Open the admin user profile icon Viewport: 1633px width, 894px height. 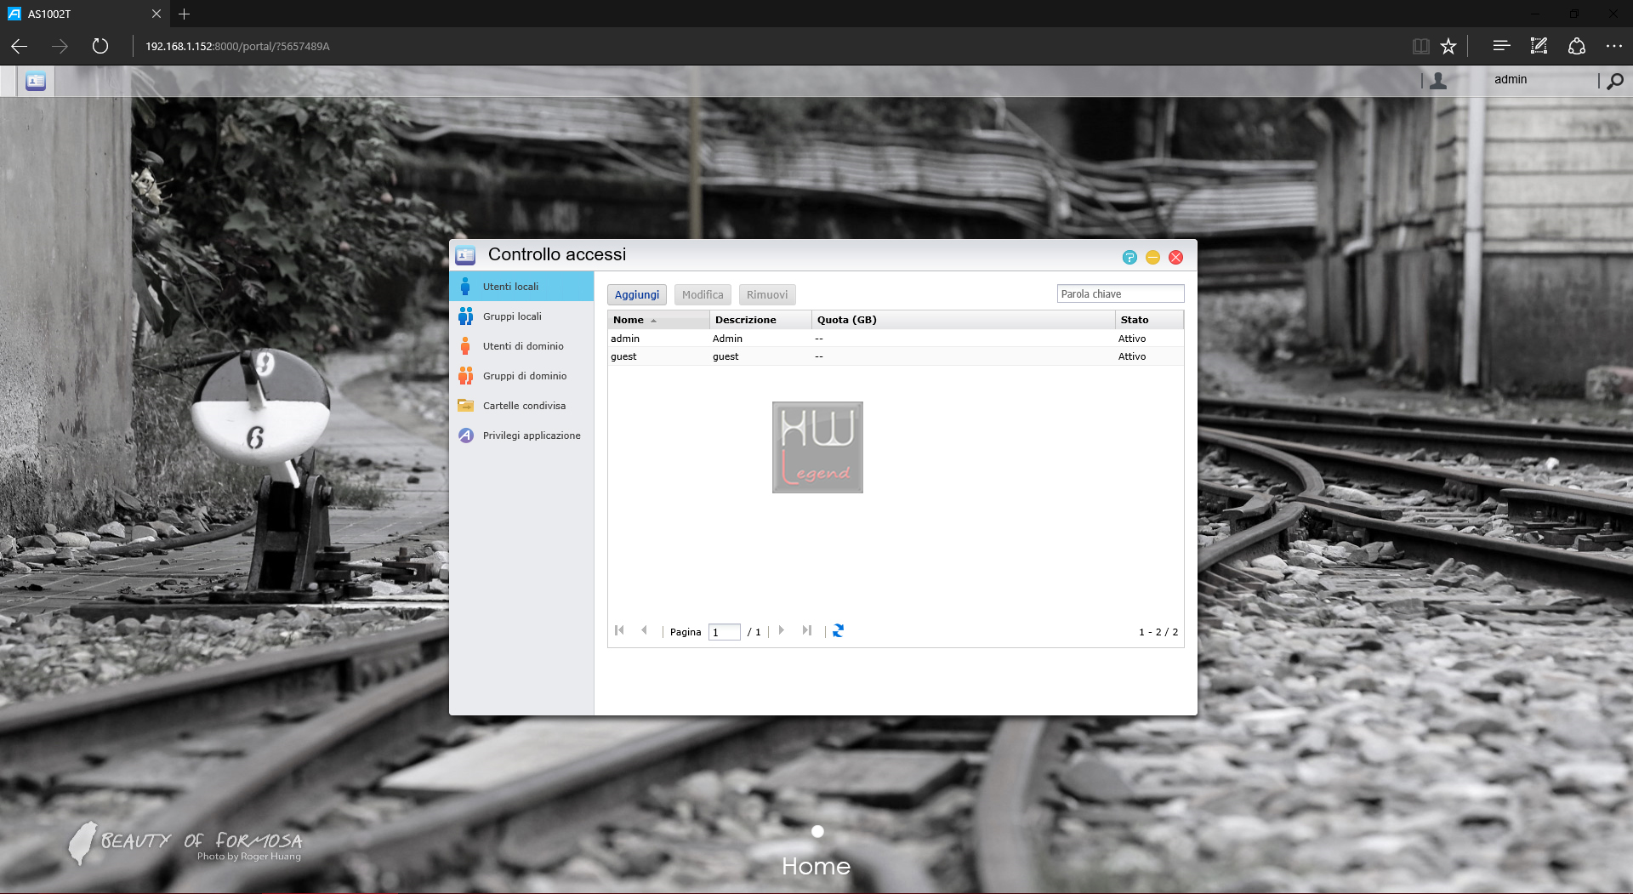(x=1438, y=81)
